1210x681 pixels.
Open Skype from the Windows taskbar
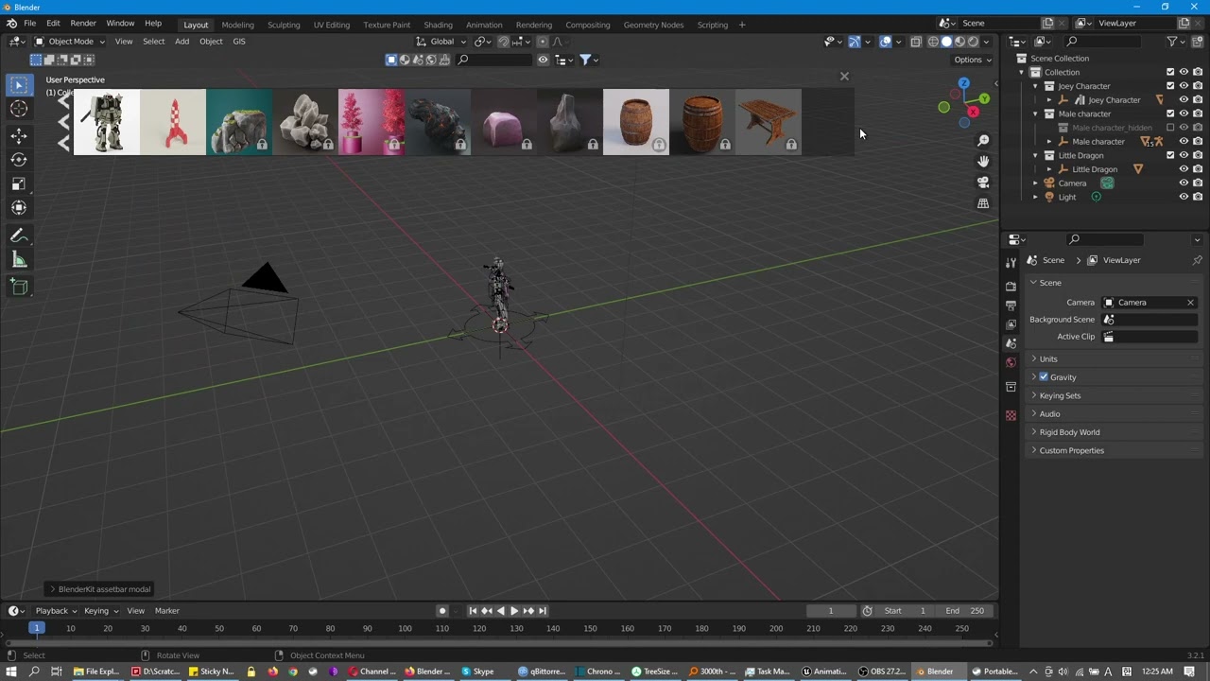tap(479, 672)
